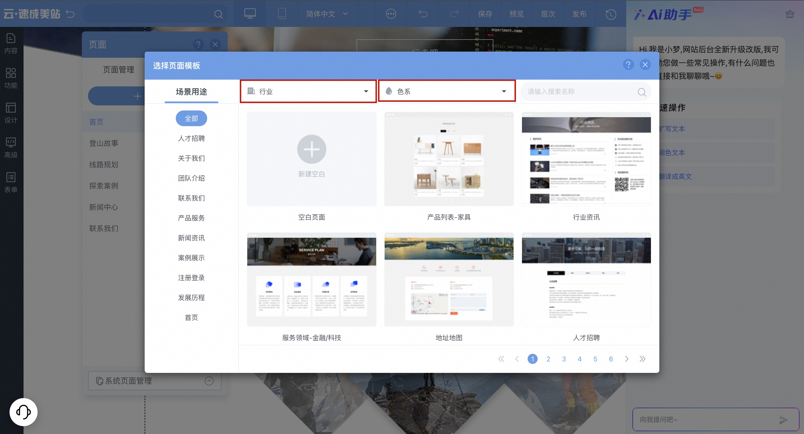Open the 表单 sidebar panel
Screen dimensions: 804x434
point(11,182)
